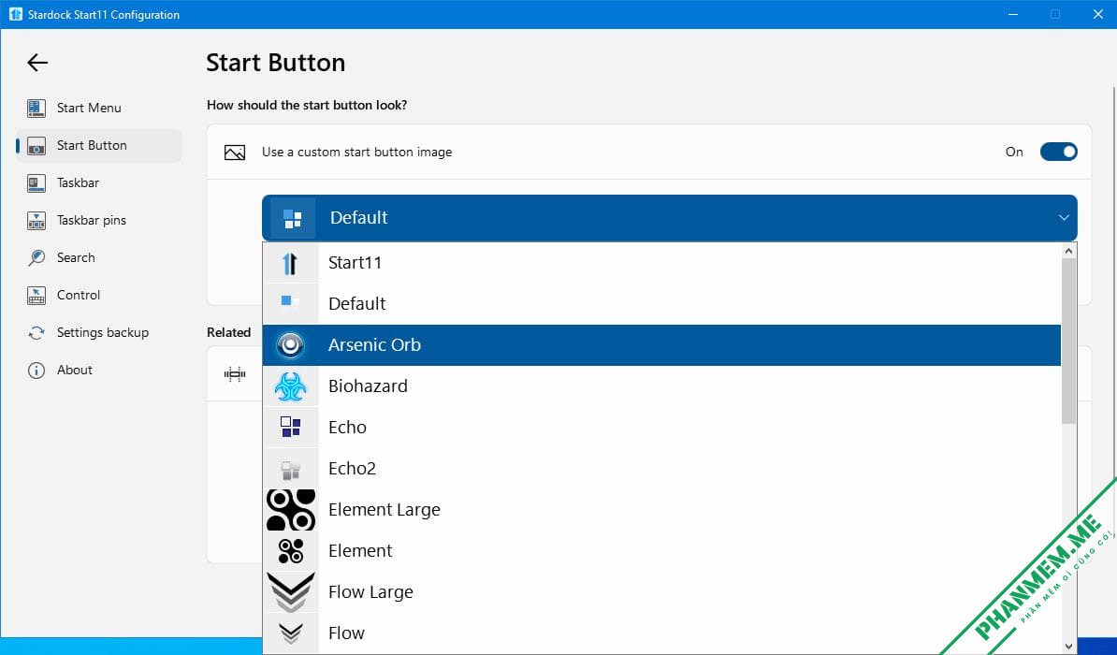Choose Flow start button style
This screenshot has height=655, width=1117.
pos(661,633)
